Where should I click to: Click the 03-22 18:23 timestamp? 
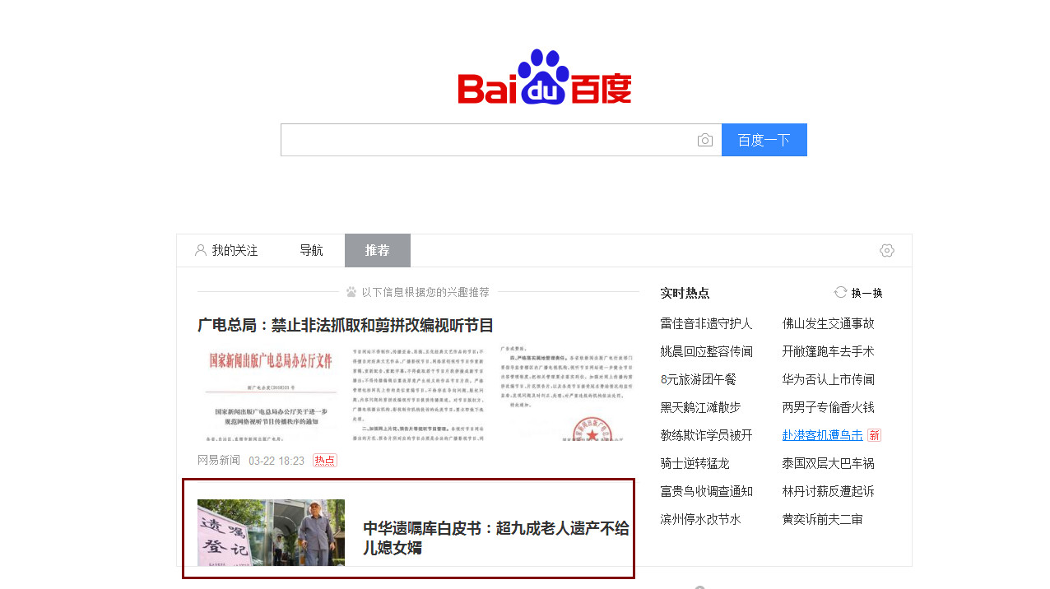tap(276, 461)
